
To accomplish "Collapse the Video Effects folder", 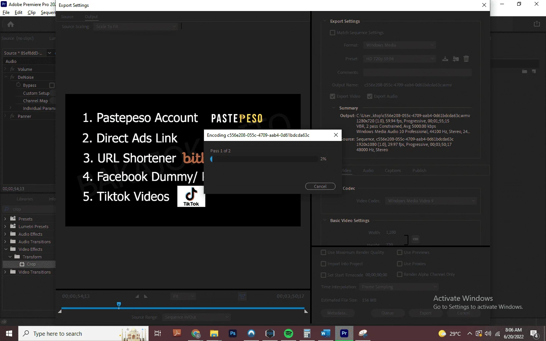I will point(6,249).
